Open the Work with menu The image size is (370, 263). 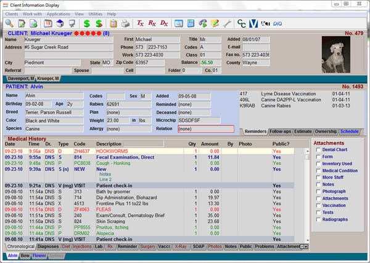[32, 14]
